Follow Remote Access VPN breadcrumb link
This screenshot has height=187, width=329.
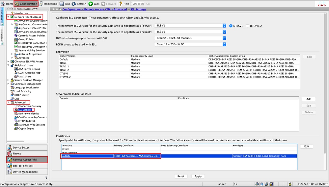(98, 9)
